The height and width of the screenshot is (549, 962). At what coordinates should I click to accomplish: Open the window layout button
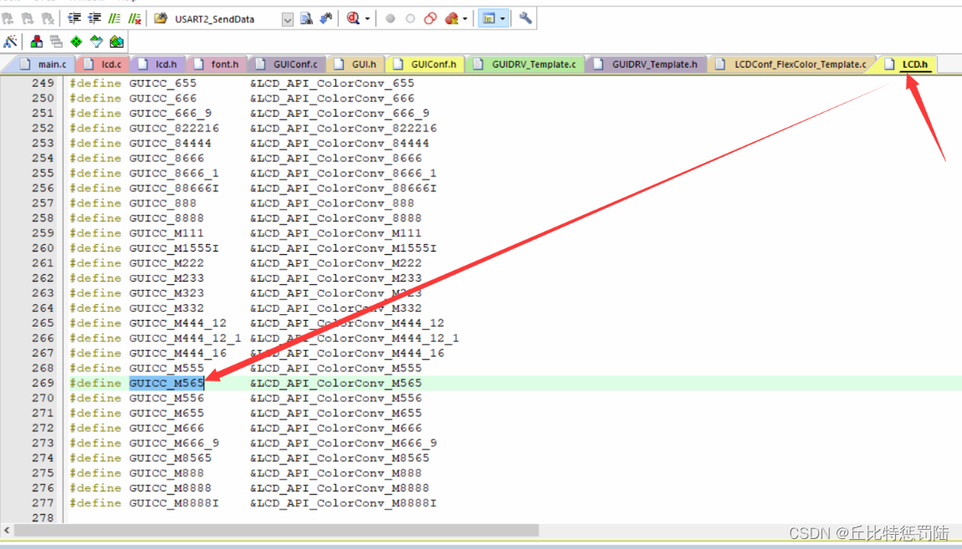(x=489, y=19)
